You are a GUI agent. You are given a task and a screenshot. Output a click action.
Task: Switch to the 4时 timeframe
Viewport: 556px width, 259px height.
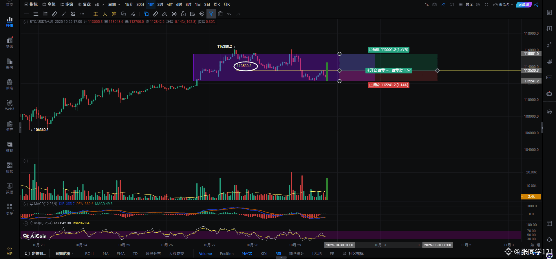[x=170, y=5]
